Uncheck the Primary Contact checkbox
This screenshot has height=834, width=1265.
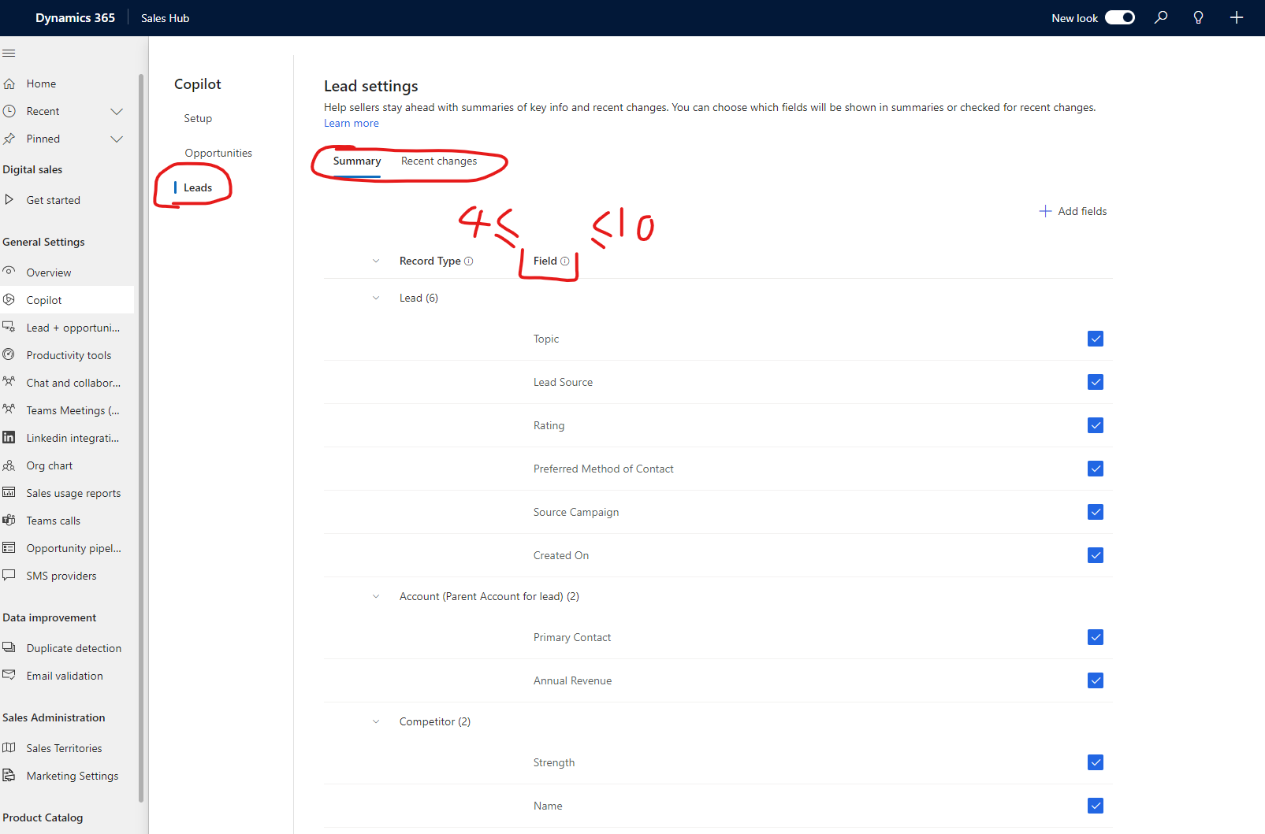coord(1096,637)
